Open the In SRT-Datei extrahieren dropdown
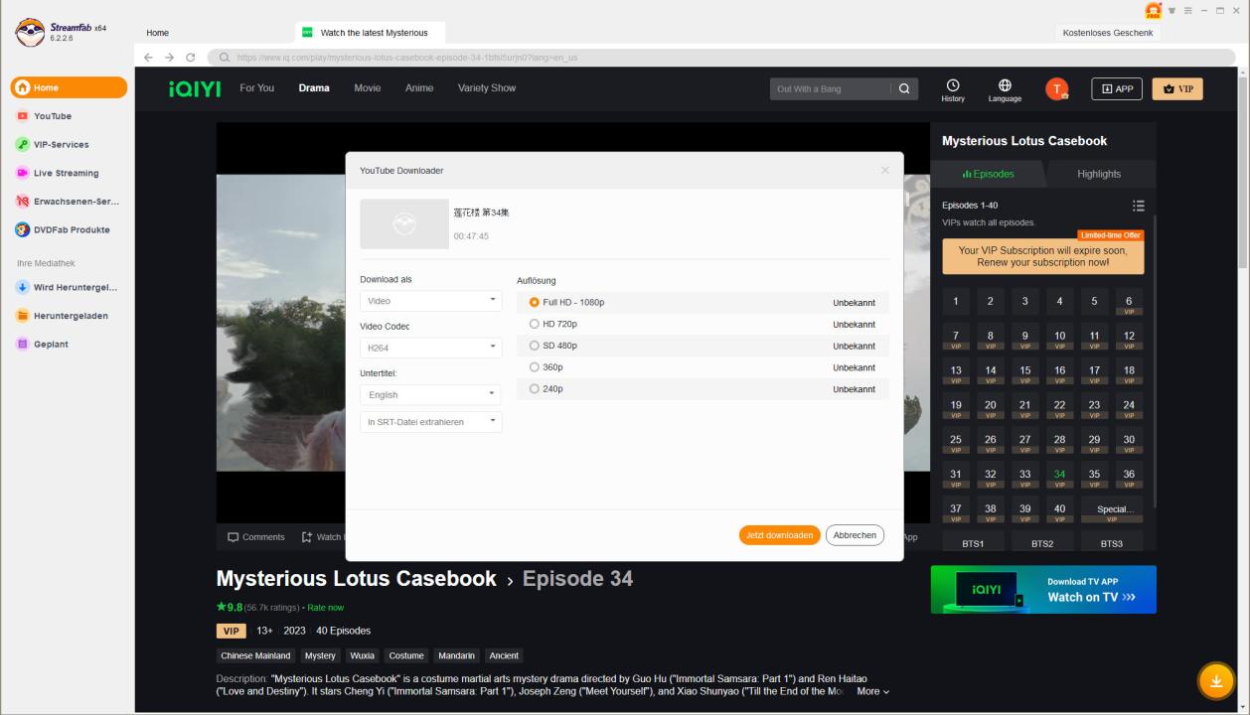This screenshot has height=715, width=1250. click(x=431, y=422)
